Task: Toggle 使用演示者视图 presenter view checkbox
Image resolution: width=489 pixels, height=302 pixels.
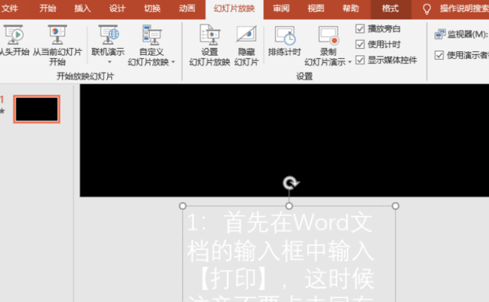Action: (x=439, y=55)
